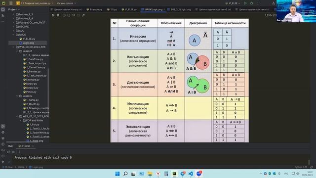Click the Project tool window icon
The image size is (316, 178).
(3, 9)
